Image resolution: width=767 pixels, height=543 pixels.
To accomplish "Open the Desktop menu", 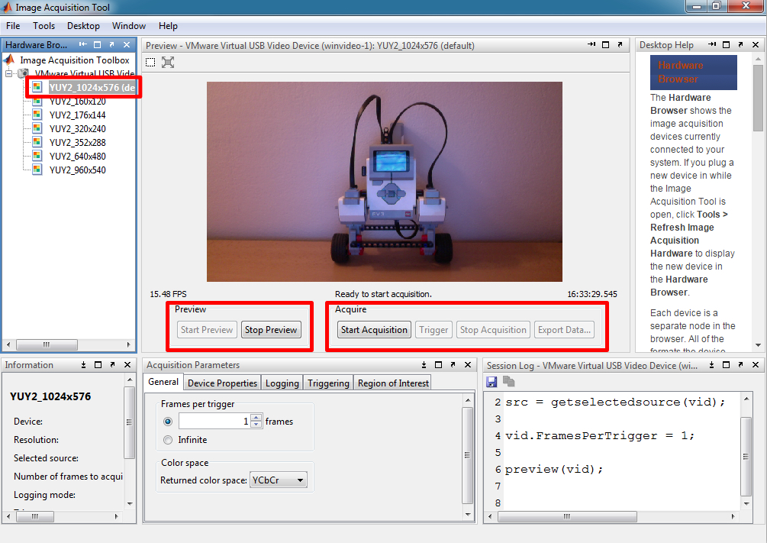I will click(84, 26).
